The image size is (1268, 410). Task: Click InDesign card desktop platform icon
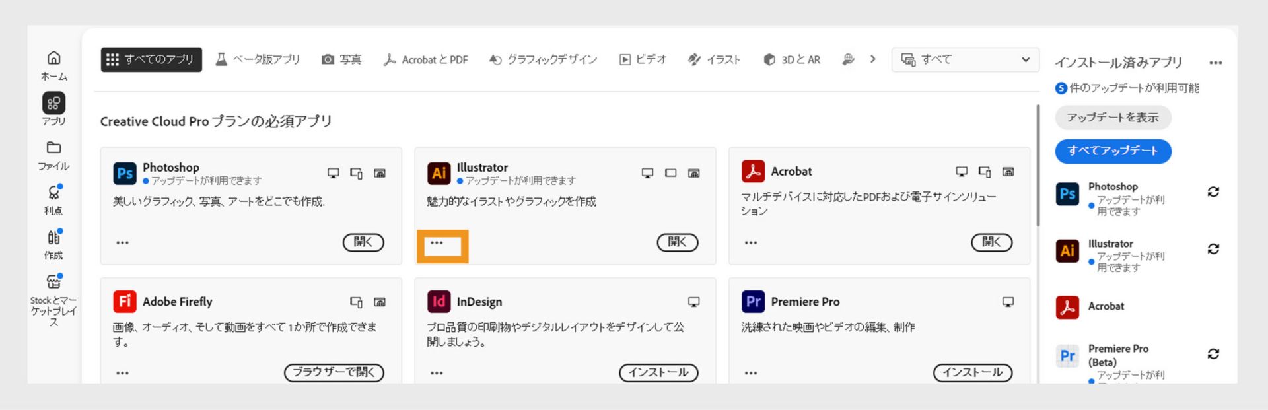coord(694,302)
